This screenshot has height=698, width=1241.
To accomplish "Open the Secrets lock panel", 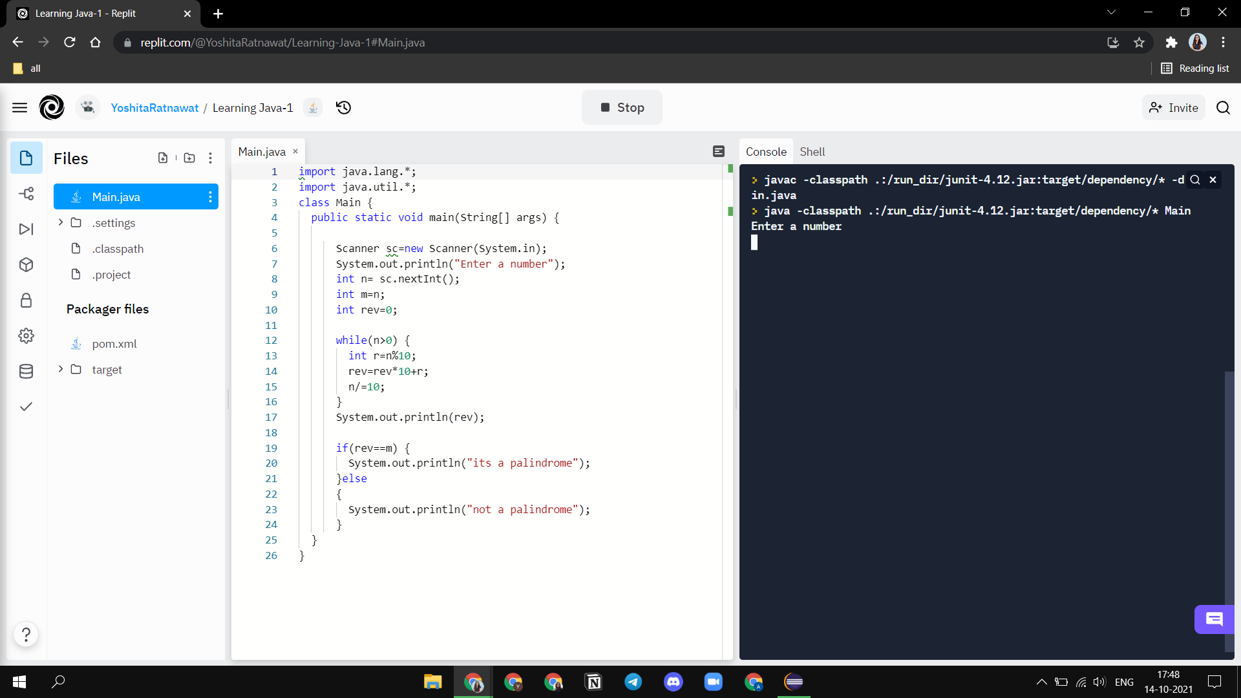I will coord(26,300).
